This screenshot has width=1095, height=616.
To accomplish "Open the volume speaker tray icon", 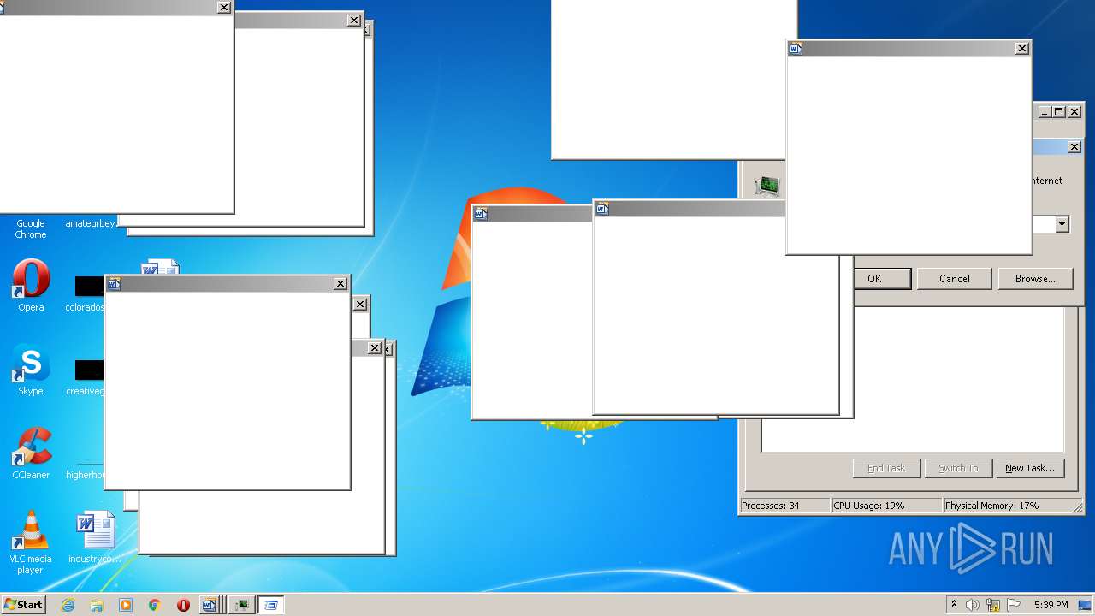I will pos(972,605).
